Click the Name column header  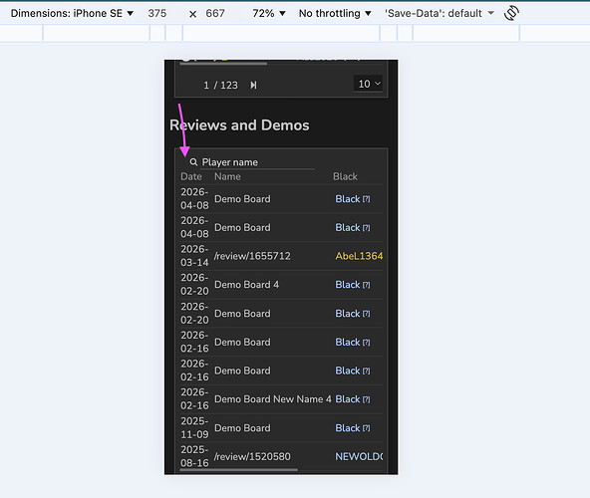coord(227,176)
